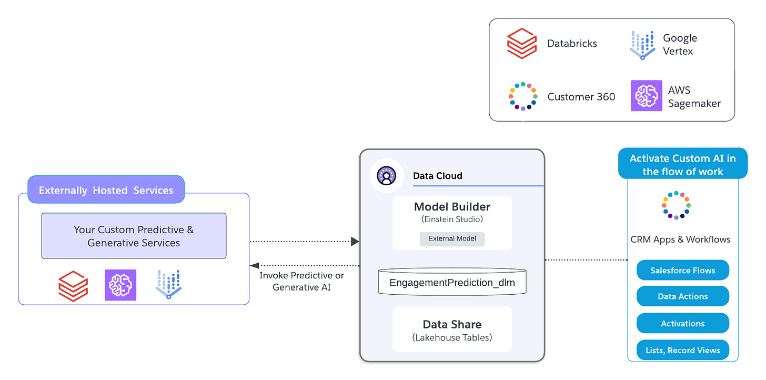Click Your Custom Predictive & Generative Services box
The height and width of the screenshot is (380, 766).
tap(134, 236)
